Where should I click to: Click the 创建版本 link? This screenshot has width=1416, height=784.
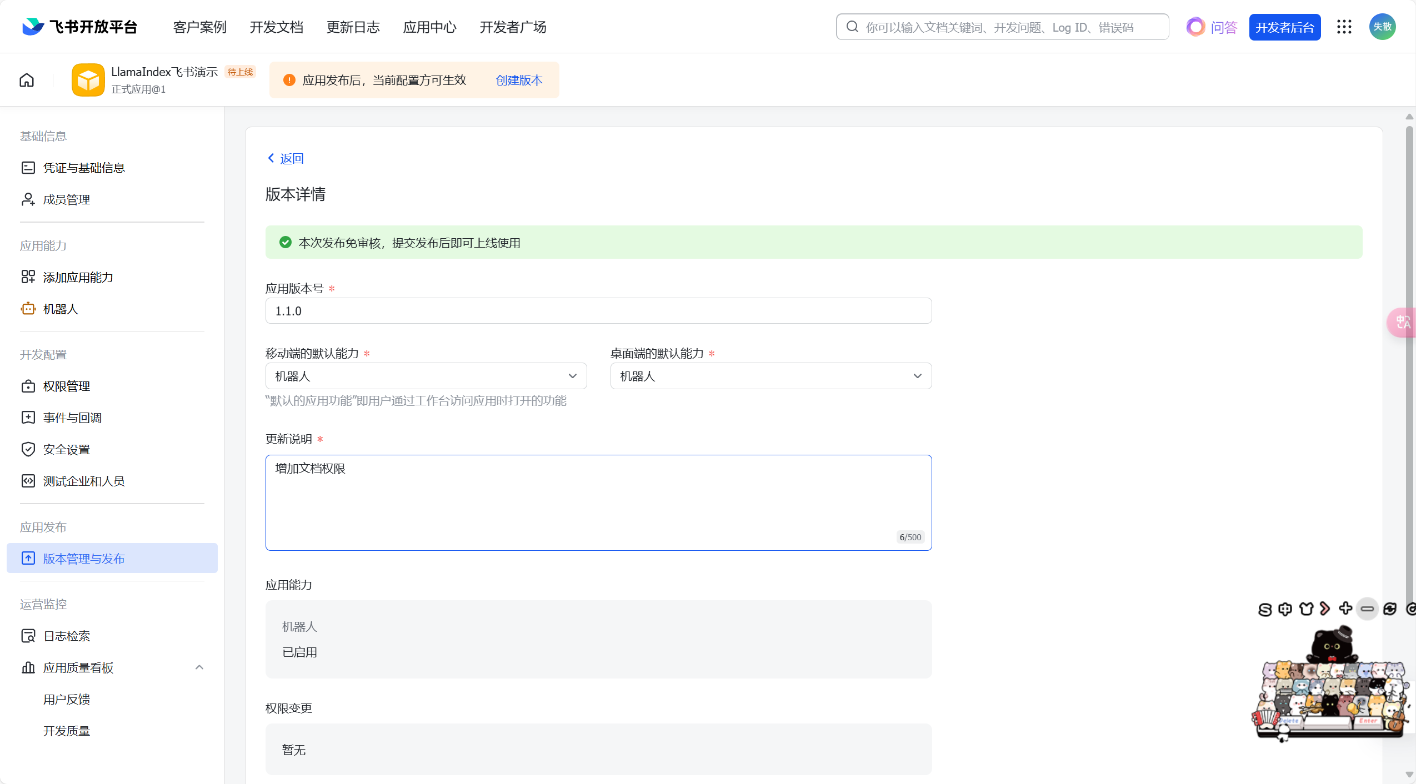coord(519,80)
